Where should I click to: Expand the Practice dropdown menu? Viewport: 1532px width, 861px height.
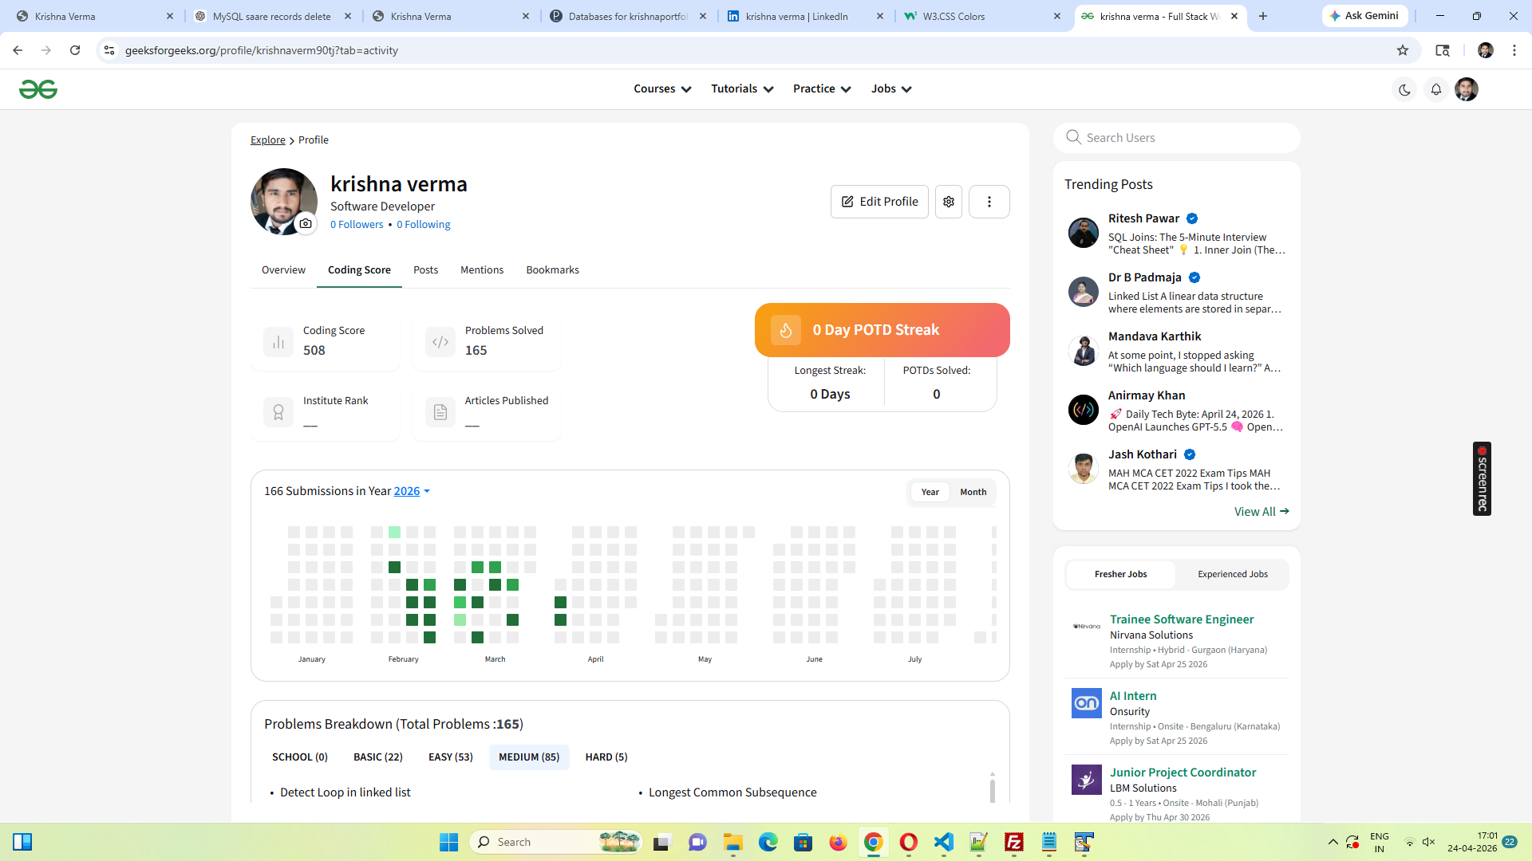tap(822, 89)
